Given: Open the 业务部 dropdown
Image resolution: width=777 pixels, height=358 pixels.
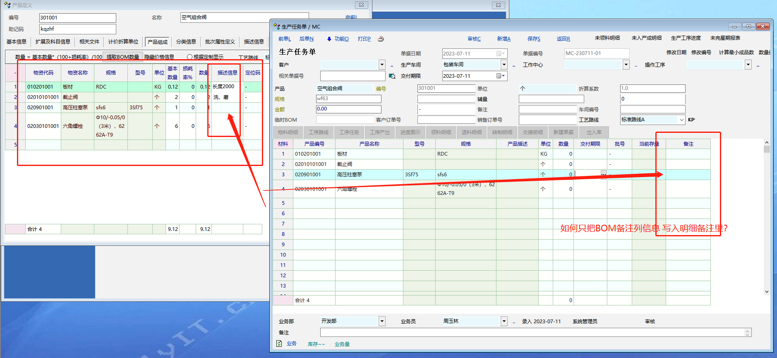Looking at the screenshot, I should 382,321.
